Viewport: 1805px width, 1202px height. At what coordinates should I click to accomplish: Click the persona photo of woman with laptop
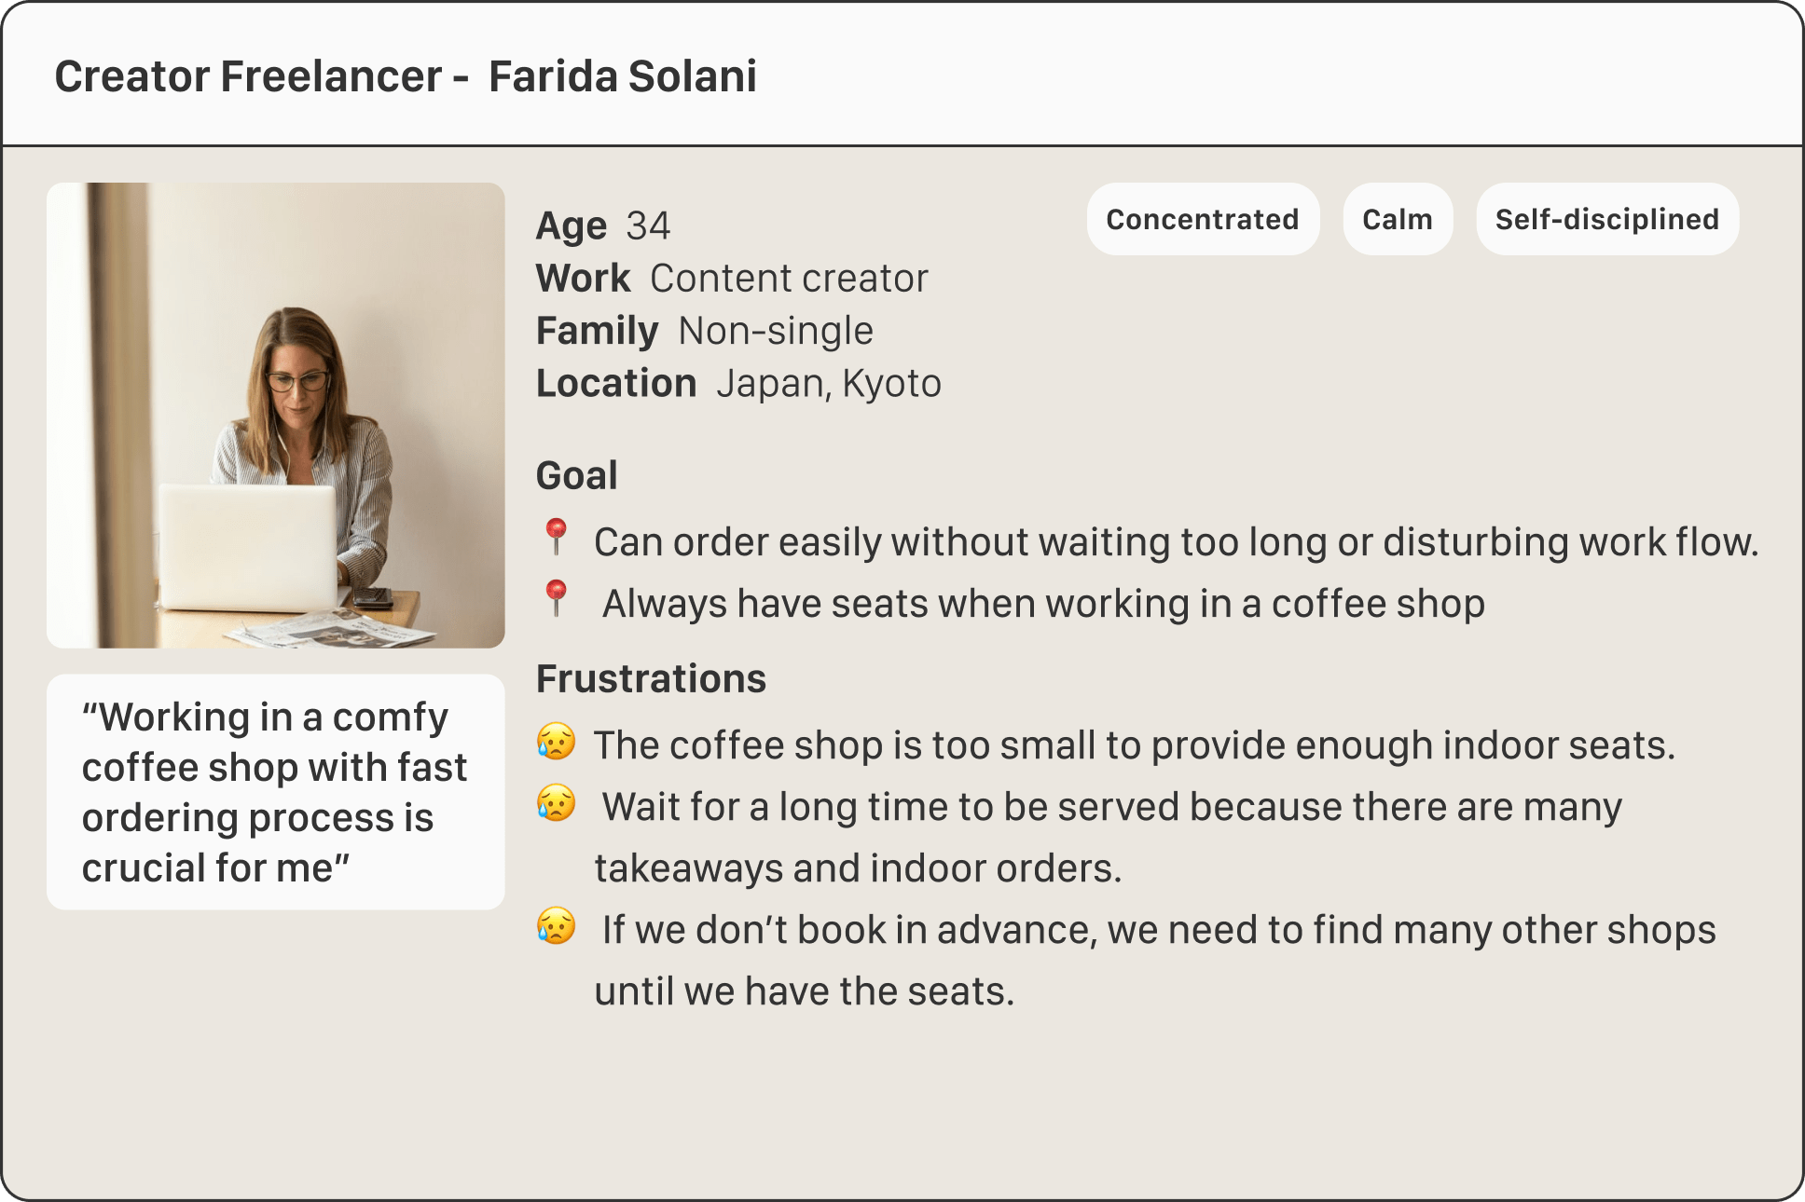(276, 416)
